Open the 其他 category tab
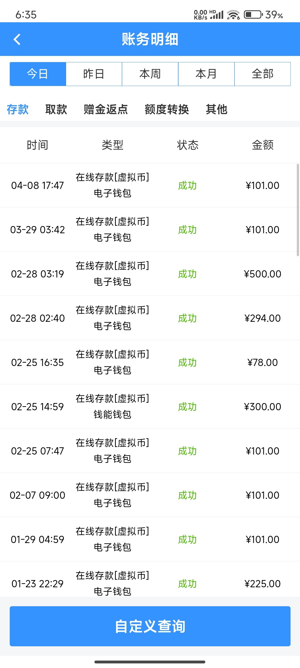This screenshot has height=668, width=300. click(x=216, y=109)
